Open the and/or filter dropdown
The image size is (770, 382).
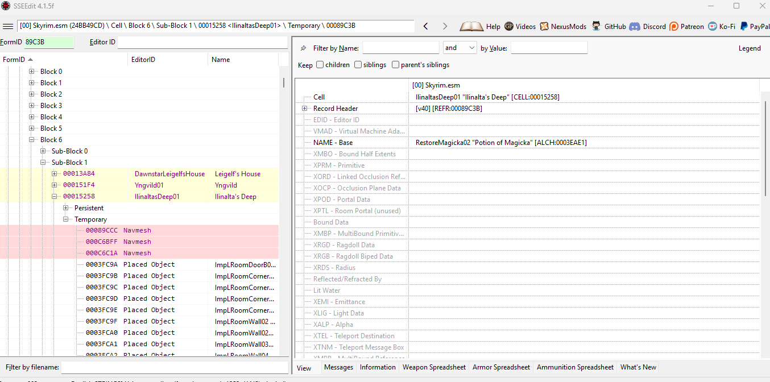[459, 48]
